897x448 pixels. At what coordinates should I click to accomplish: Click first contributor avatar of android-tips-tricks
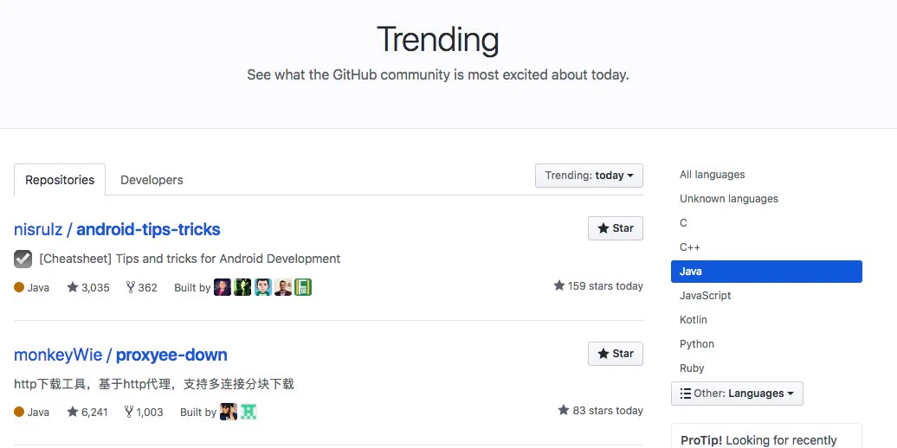click(x=223, y=287)
